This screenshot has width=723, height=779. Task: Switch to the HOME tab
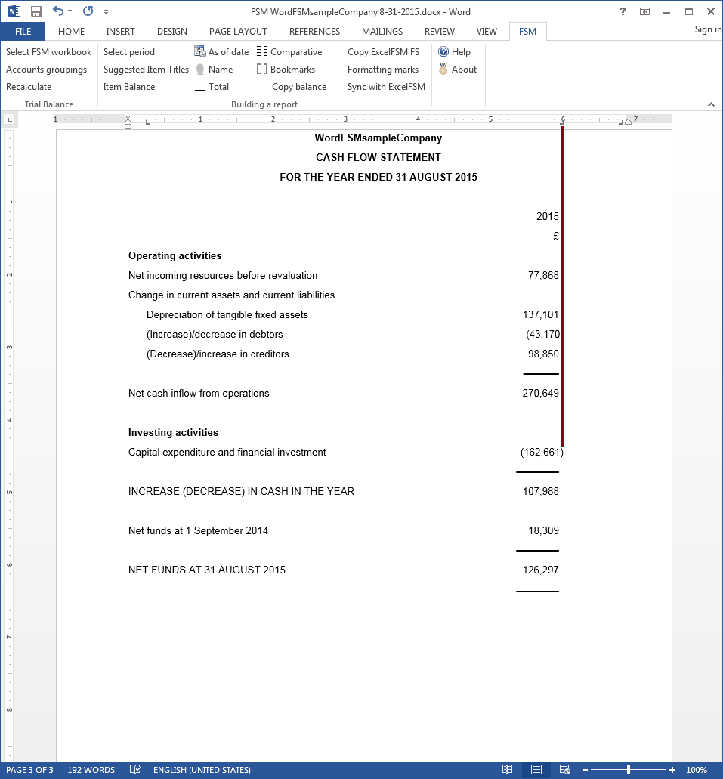71,31
